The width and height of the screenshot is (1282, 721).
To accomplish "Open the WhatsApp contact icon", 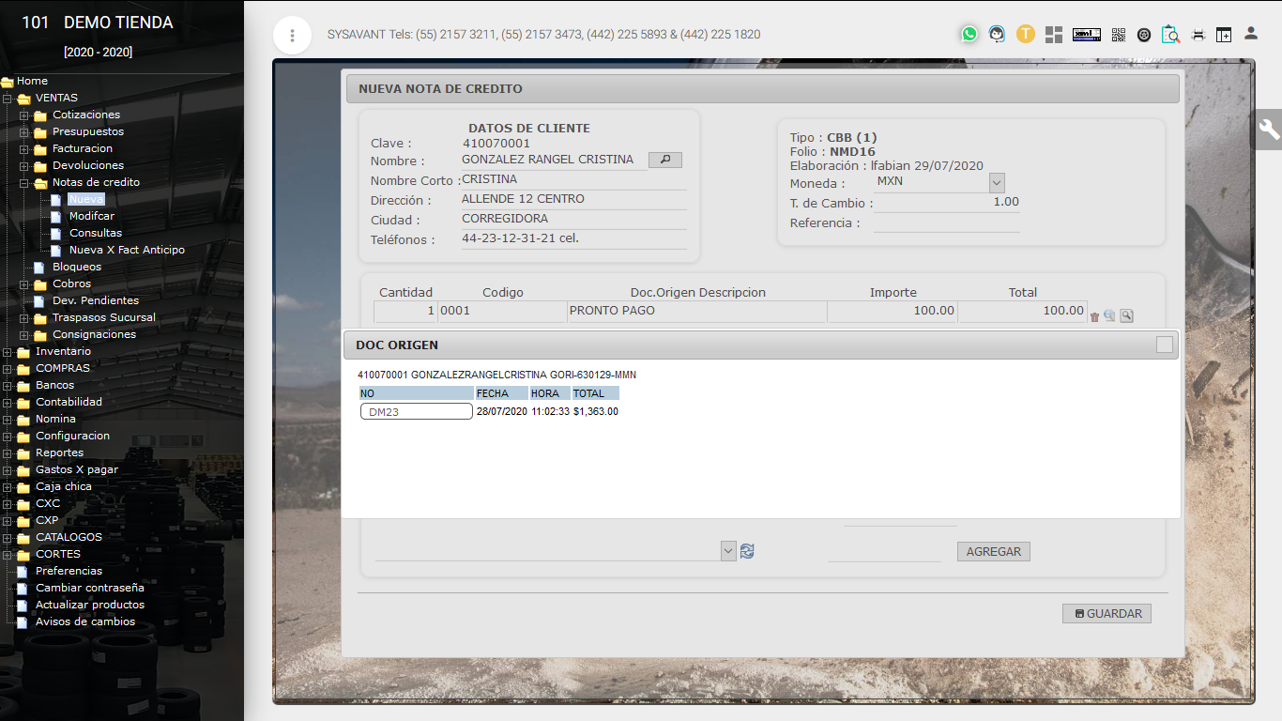I will pyautogui.click(x=969, y=35).
